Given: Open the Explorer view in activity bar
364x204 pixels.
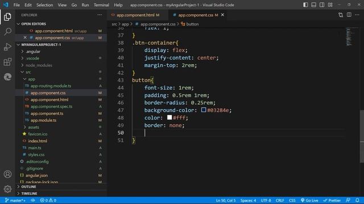Looking at the screenshot, I should pyautogui.click(x=7, y=17).
